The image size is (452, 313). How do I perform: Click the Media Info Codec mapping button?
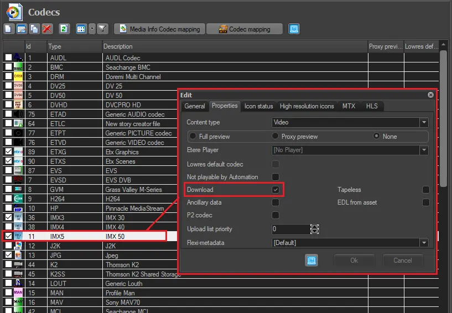point(159,29)
